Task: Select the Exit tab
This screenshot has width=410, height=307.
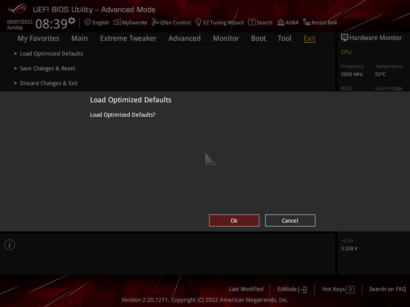Action: 310,38
